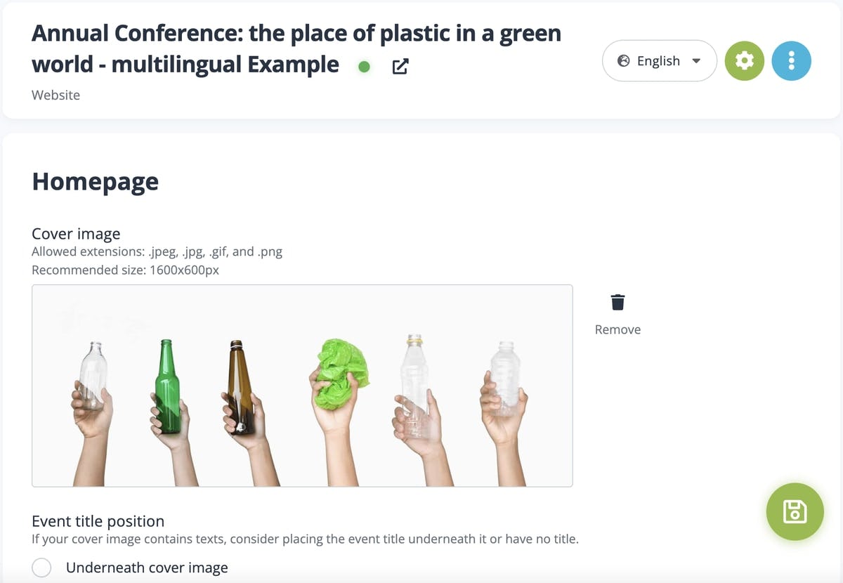The width and height of the screenshot is (843, 583).
Task: Click the cover image preview area
Action: 302,385
